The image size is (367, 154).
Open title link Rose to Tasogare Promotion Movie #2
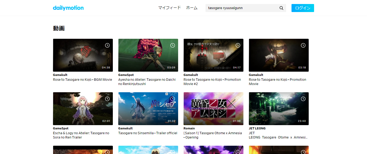point(212,82)
